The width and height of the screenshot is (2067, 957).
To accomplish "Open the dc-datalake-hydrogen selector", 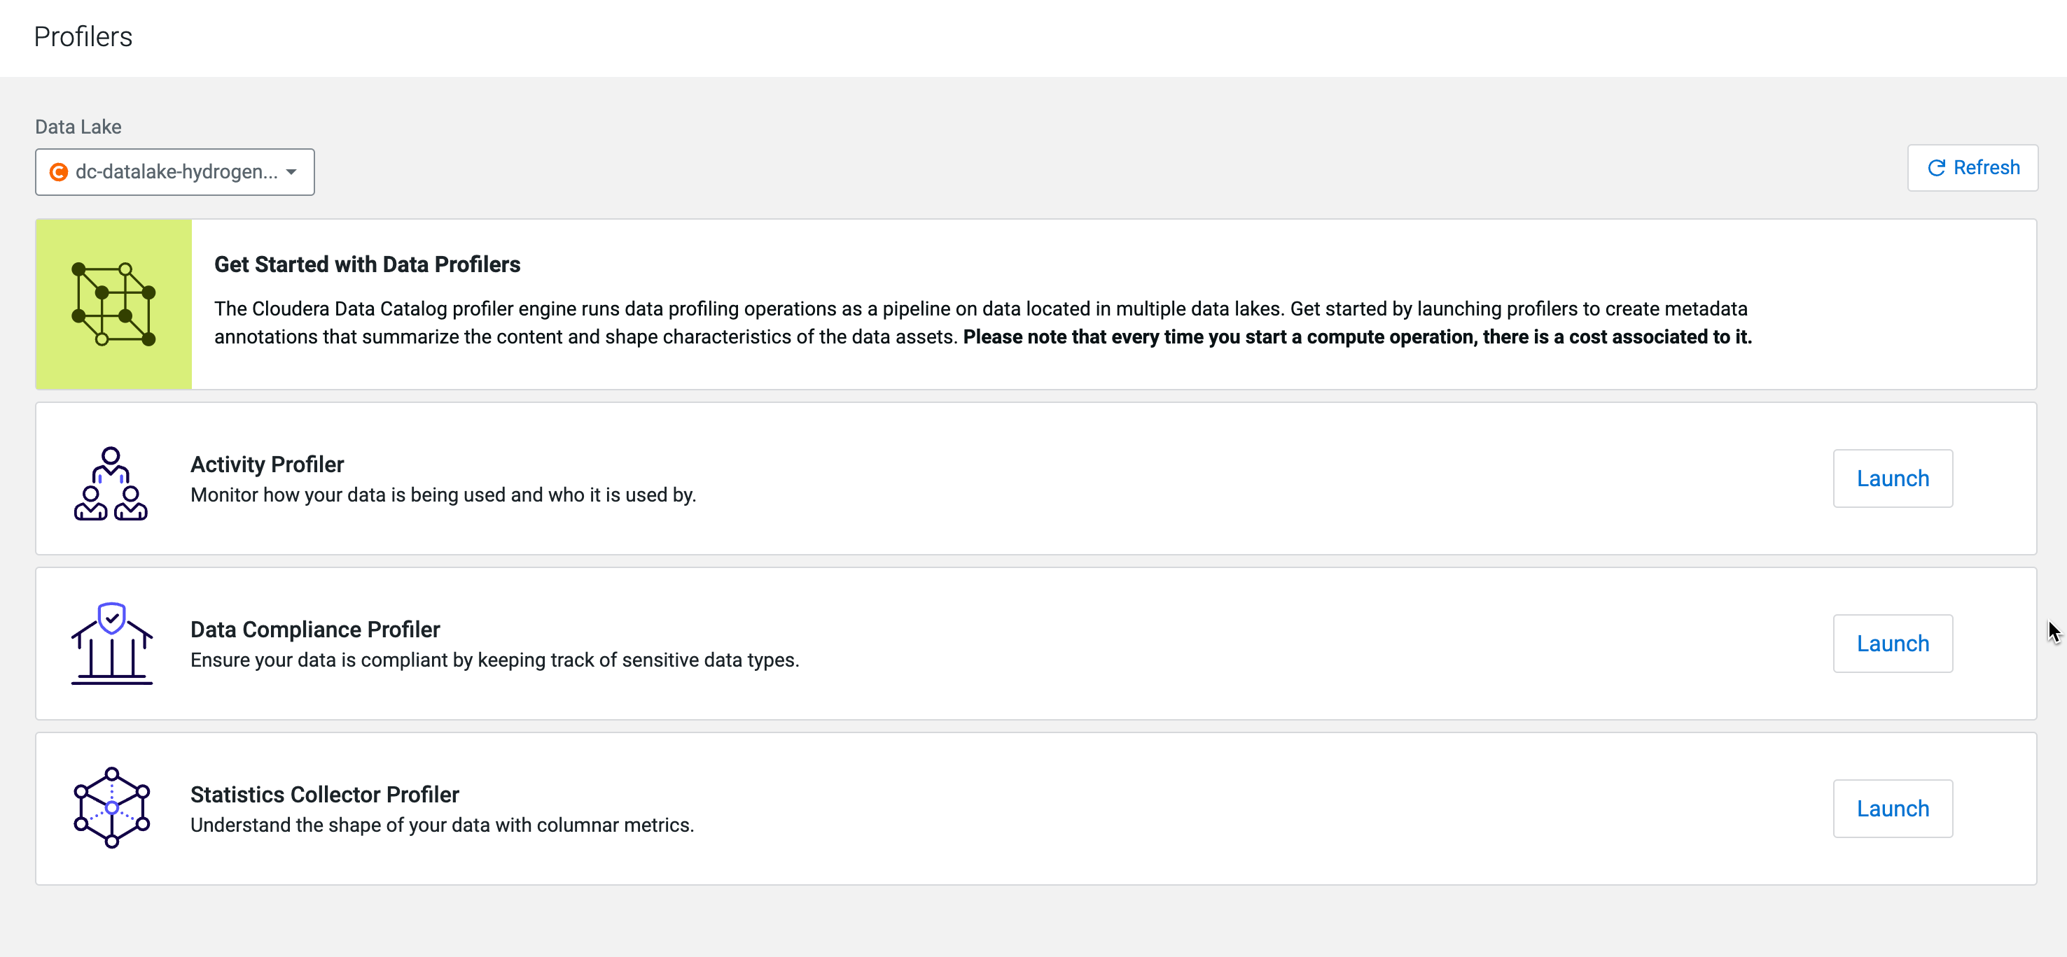I will pyautogui.click(x=176, y=172).
